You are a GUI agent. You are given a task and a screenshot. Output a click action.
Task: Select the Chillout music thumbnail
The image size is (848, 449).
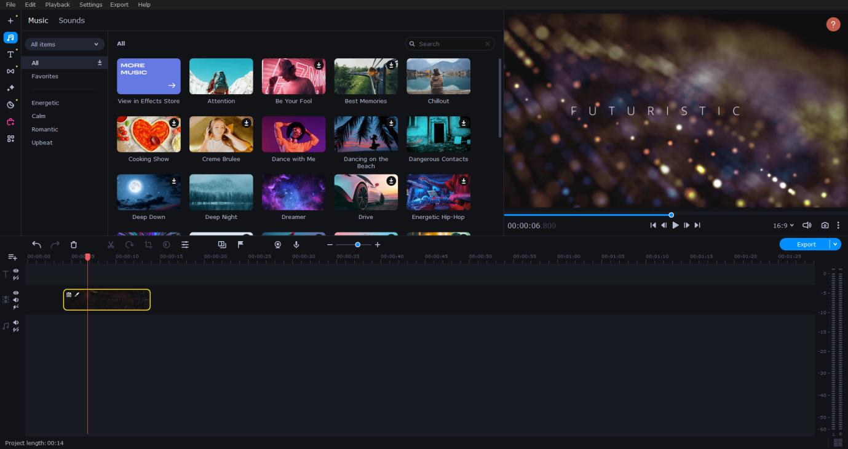point(438,76)
